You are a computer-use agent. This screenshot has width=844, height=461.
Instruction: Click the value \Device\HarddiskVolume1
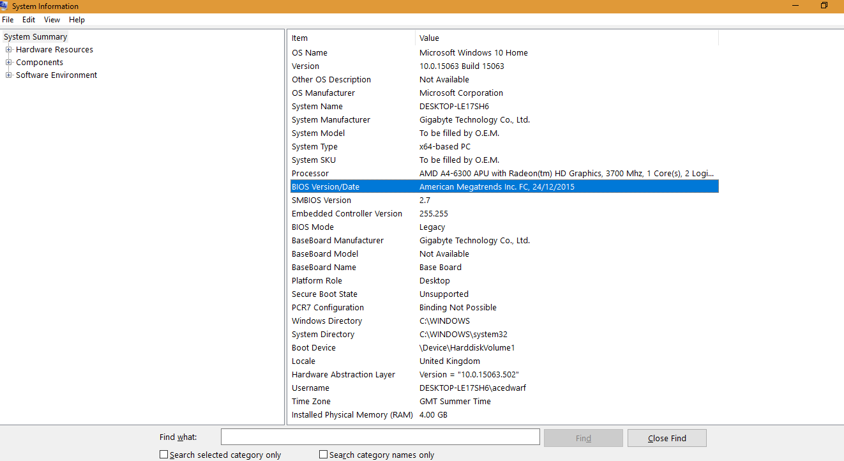467,348
